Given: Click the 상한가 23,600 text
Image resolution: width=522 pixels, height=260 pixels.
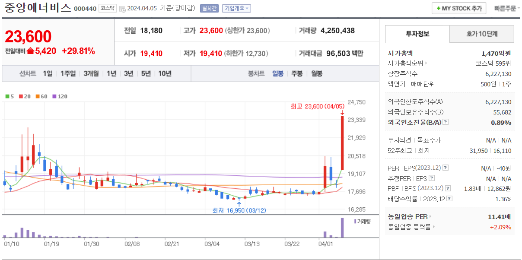Looking at the screenshot, I should (248, 30).
